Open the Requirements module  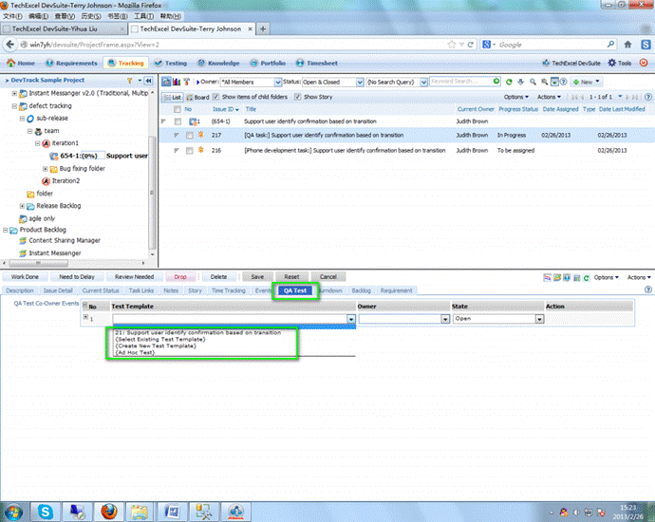pos(71,63)
